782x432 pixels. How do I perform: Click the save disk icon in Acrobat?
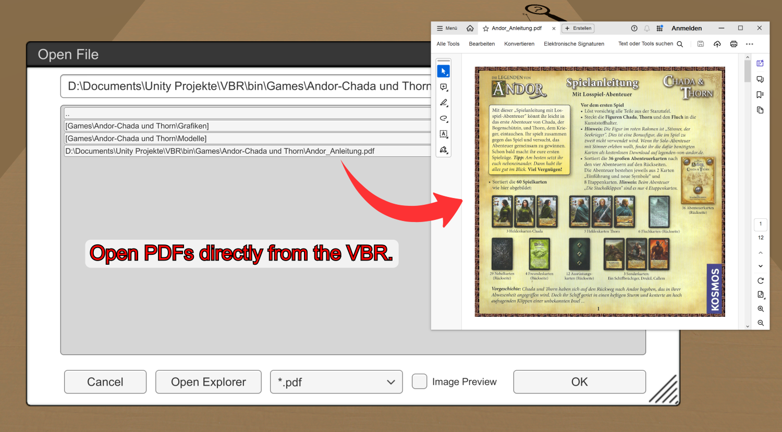pyautogui.click(x=701, y=44)
